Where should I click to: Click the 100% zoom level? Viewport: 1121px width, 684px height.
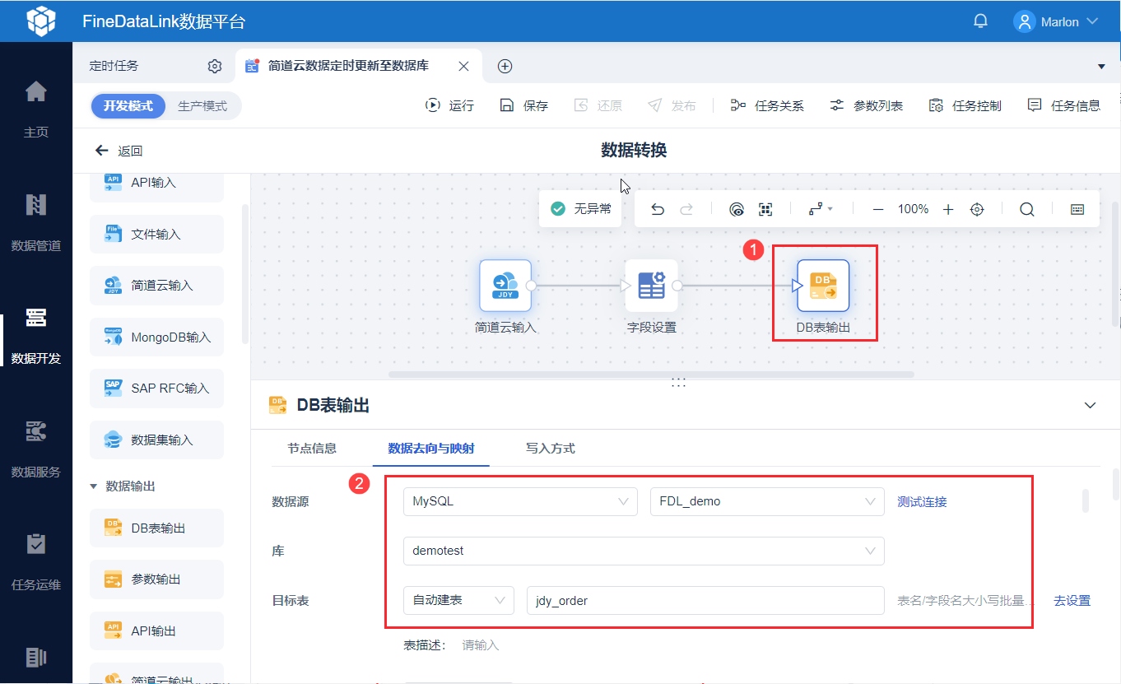[913, 209]
